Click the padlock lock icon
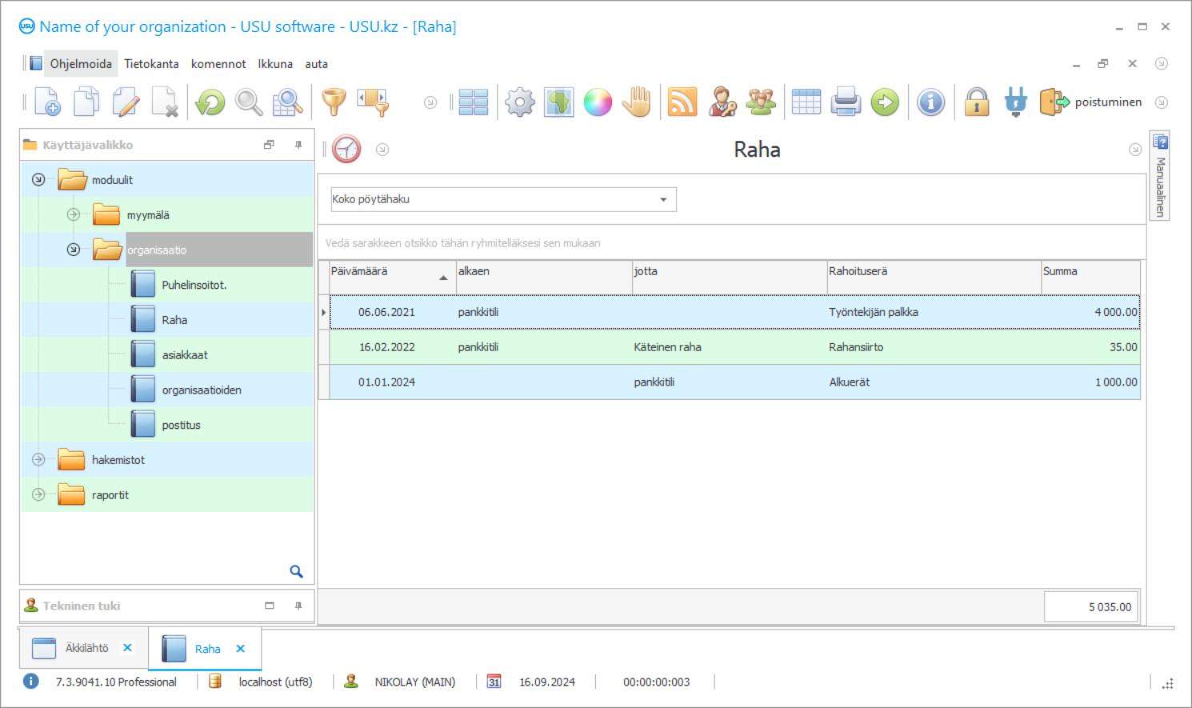The width and height of the screenshot is (1192, 708). (x=976, y=102)
